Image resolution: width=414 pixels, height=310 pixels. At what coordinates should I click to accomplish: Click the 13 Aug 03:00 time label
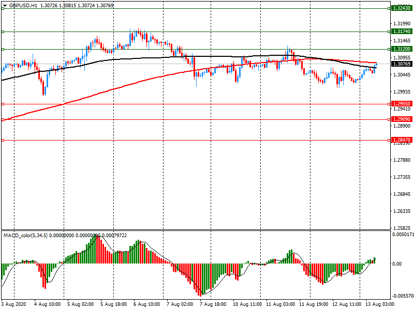pyautogui.click(x=380, y=304)
